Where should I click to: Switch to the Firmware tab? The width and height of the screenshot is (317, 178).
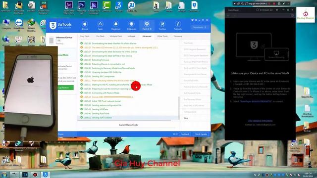[178, 36]
